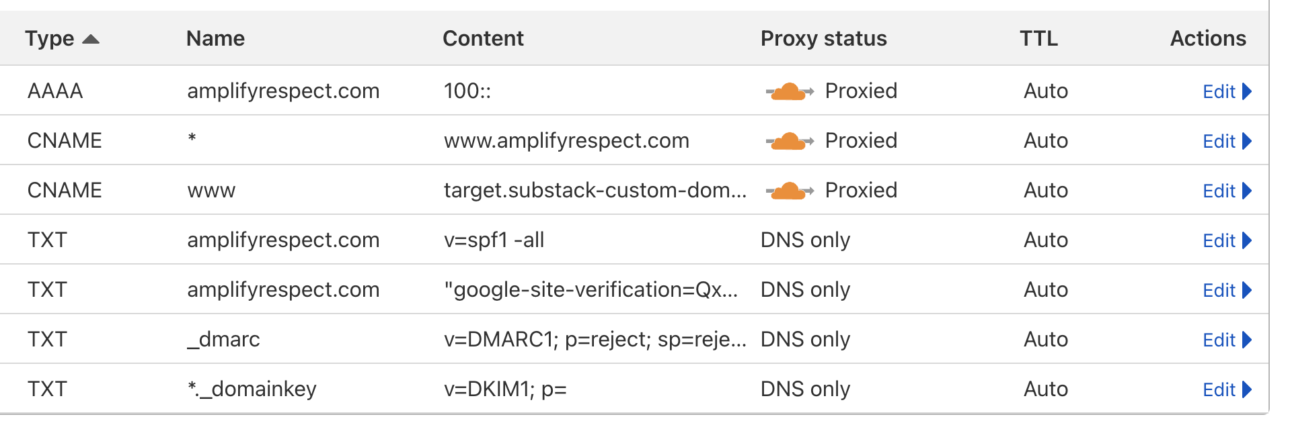Click the v=DKIM1; p= content cell
1290x423 pixels.
point(505,389)
